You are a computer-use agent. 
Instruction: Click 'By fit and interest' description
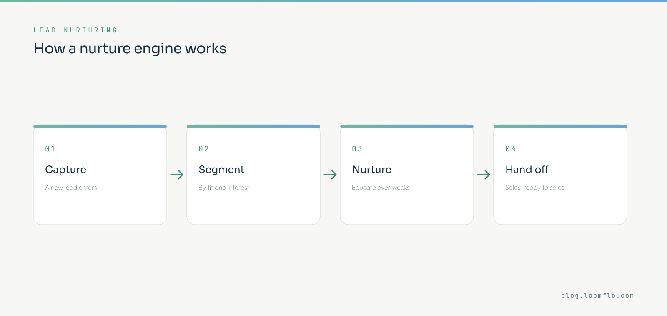(x=224, y=188)
